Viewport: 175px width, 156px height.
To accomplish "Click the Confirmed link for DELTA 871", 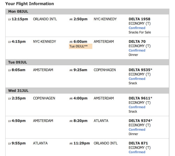I will click(137, 152).
